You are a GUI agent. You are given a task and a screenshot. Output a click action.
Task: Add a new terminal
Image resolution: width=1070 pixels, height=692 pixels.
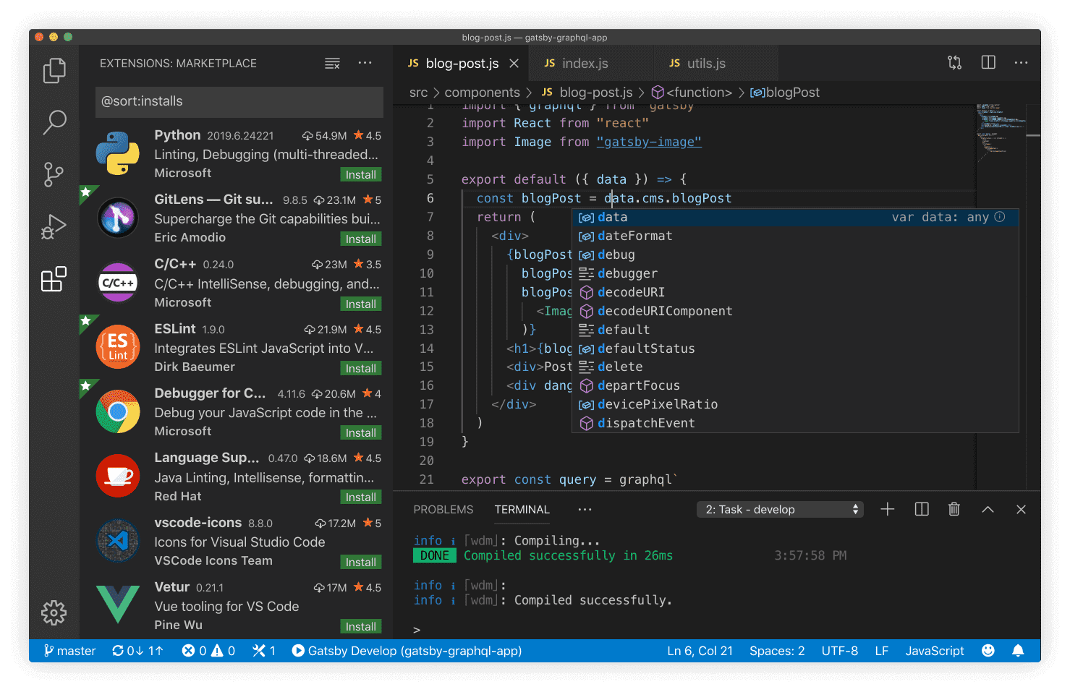coord(887,509)
